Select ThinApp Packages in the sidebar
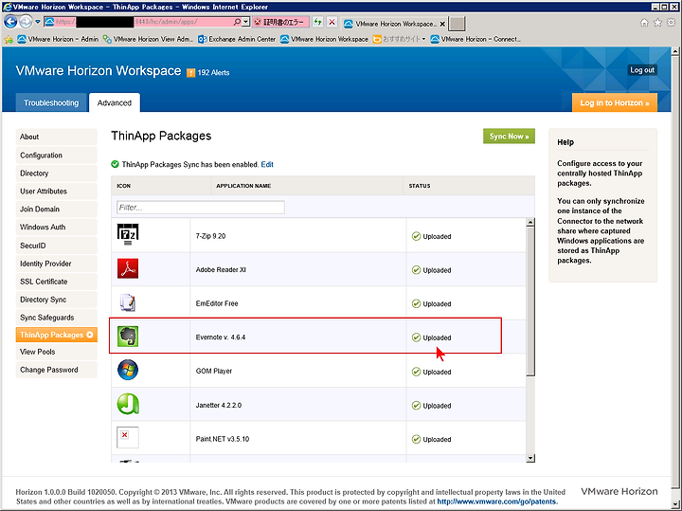The image size is (682, 511). [x=57, y=335]
